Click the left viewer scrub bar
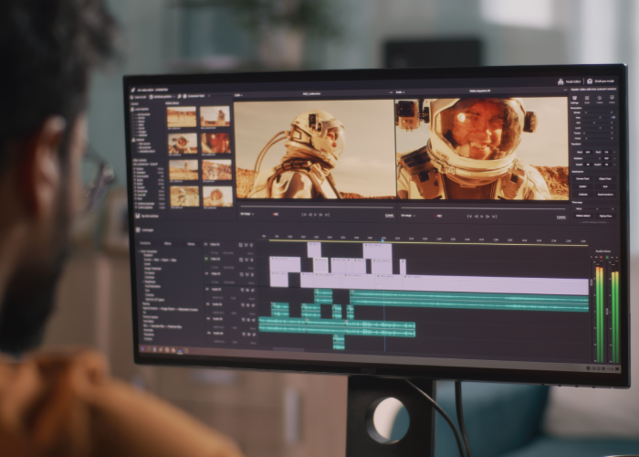639x457 pixels. [317, 207]
